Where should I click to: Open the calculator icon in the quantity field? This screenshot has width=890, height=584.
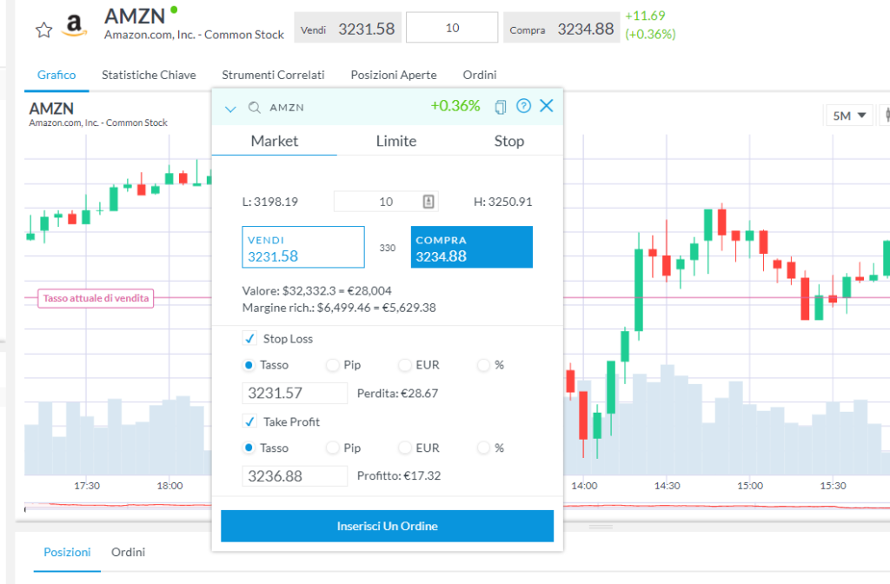[428, 202]
